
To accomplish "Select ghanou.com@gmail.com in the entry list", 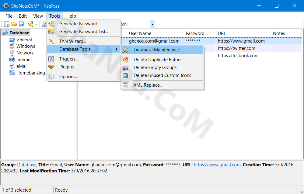I will 154,41.
